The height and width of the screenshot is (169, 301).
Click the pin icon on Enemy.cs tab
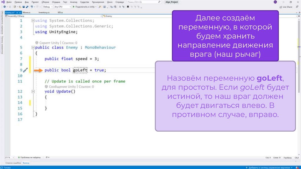tap(17, 12)
